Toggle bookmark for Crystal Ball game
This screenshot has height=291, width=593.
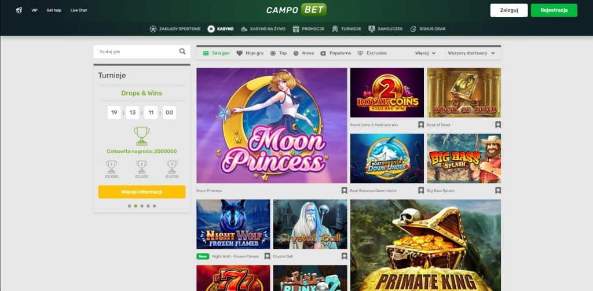344,256
